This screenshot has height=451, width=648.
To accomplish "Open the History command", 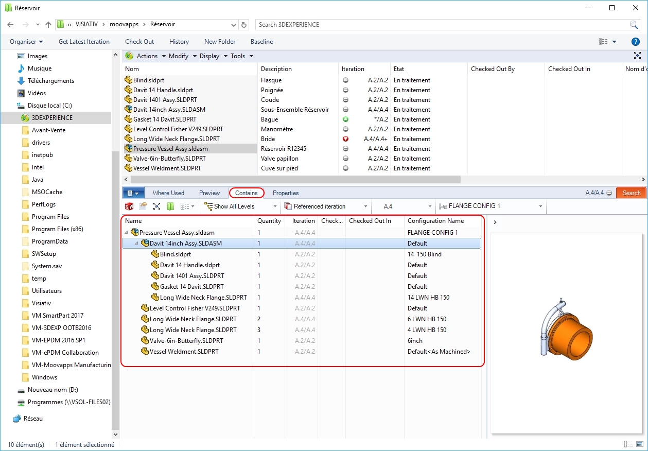I will [179, 42].
